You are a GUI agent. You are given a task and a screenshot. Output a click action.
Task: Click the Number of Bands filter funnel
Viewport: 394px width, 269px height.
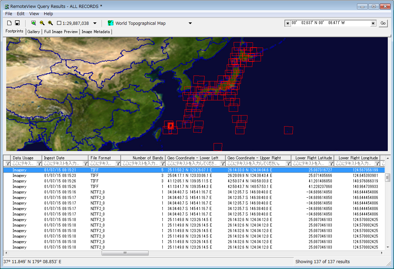(162, 163)
